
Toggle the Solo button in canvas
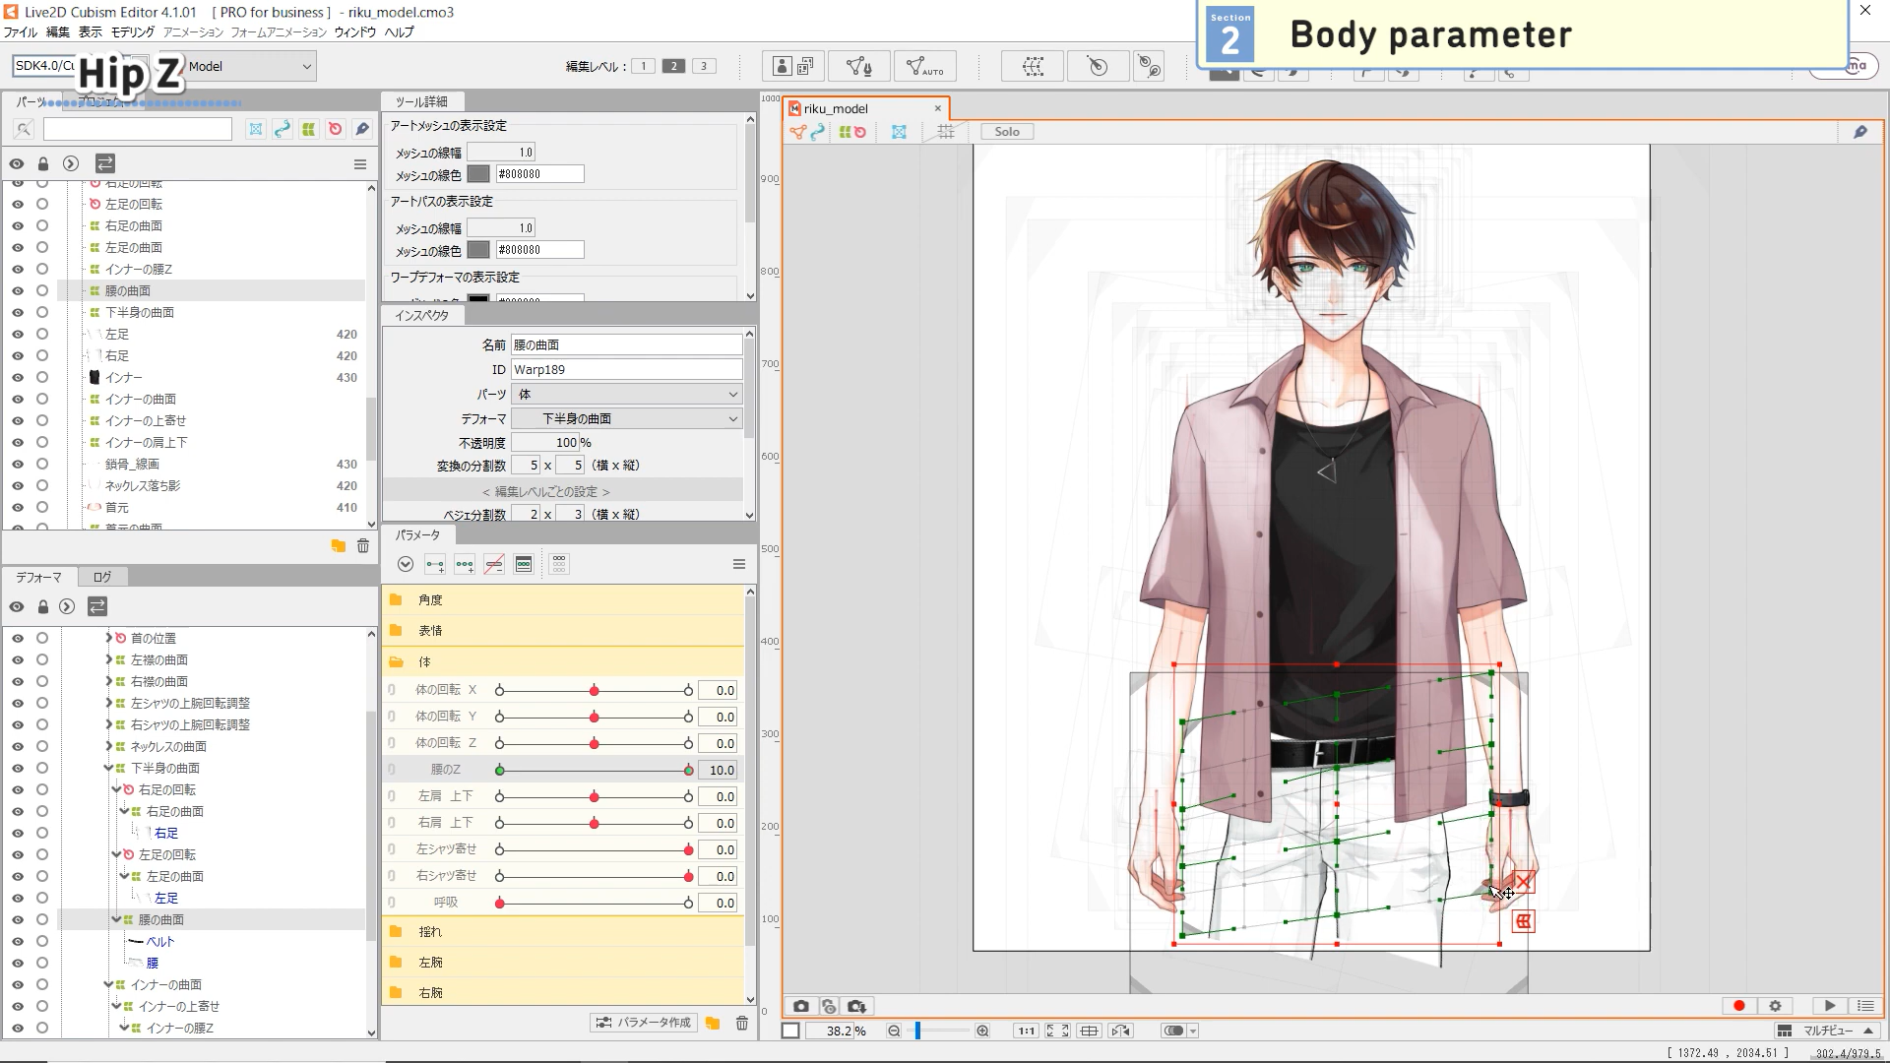pyautogui.click(x=1006, y=132)
